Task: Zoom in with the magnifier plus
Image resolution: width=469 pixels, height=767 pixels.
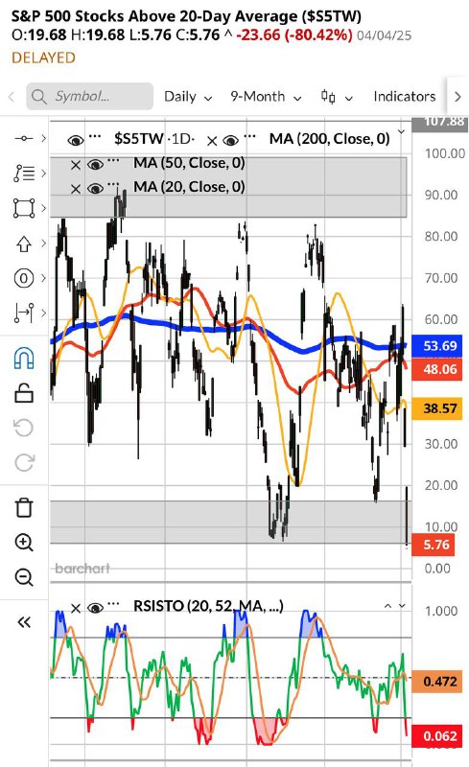Action: point(24,542)
